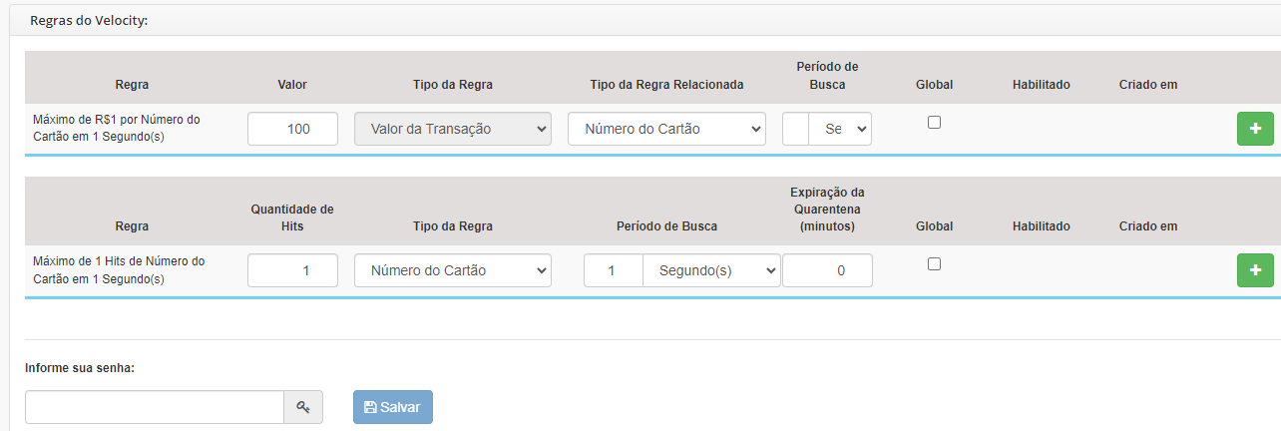This screenshot has height=431, width=1281.
Task: Open the Valor da Transação rule type dropdown
Action: coord(453,129)
